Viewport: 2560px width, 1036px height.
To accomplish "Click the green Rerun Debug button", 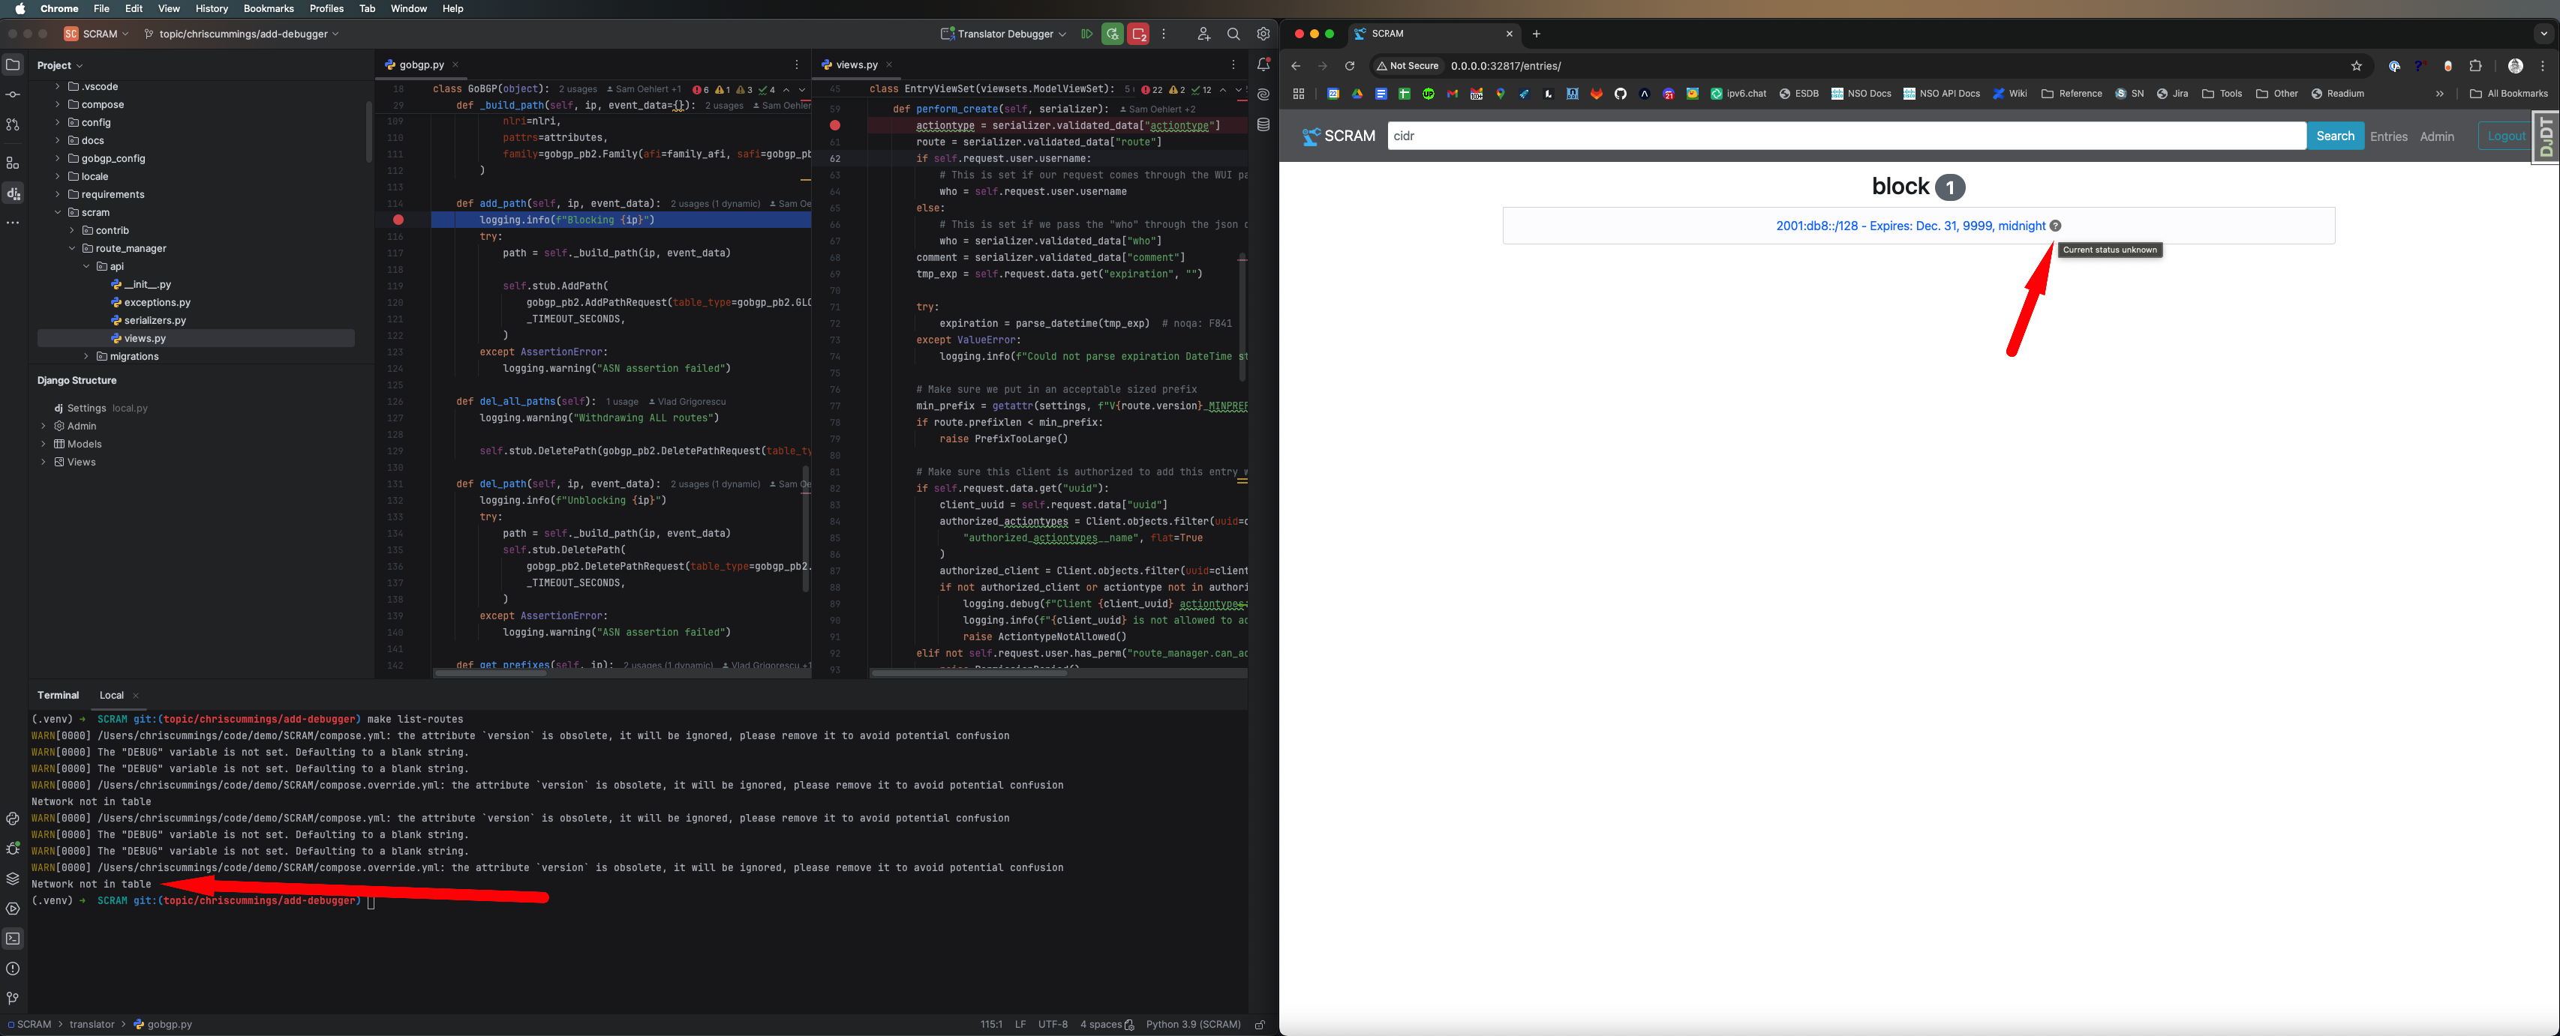I will (1112, 34).
